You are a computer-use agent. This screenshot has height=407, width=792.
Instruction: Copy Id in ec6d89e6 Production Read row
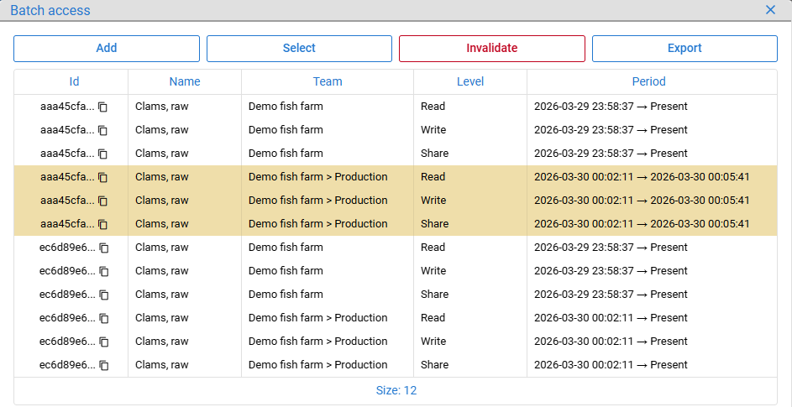(104, 318)
